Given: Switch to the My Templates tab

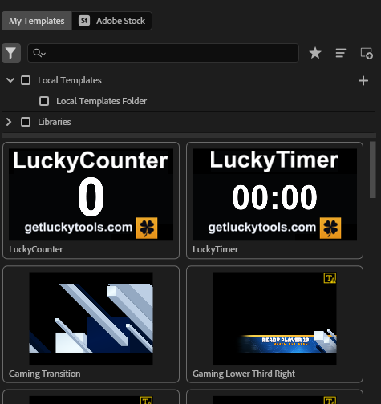Looking at the screenshot, I should [x=37, y=21].
